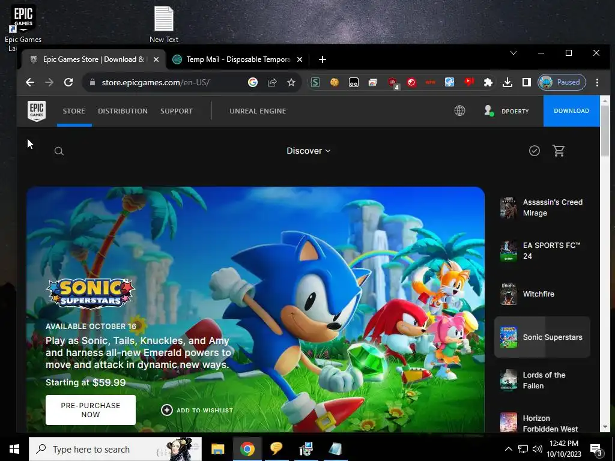Click the browser forward arrow
This screenshot has height=461, width=615.
pos(49,82)
